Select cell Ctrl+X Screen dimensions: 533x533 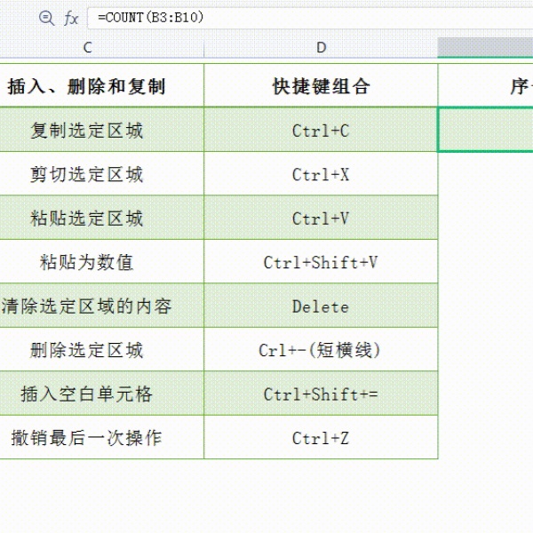(321, 174)
